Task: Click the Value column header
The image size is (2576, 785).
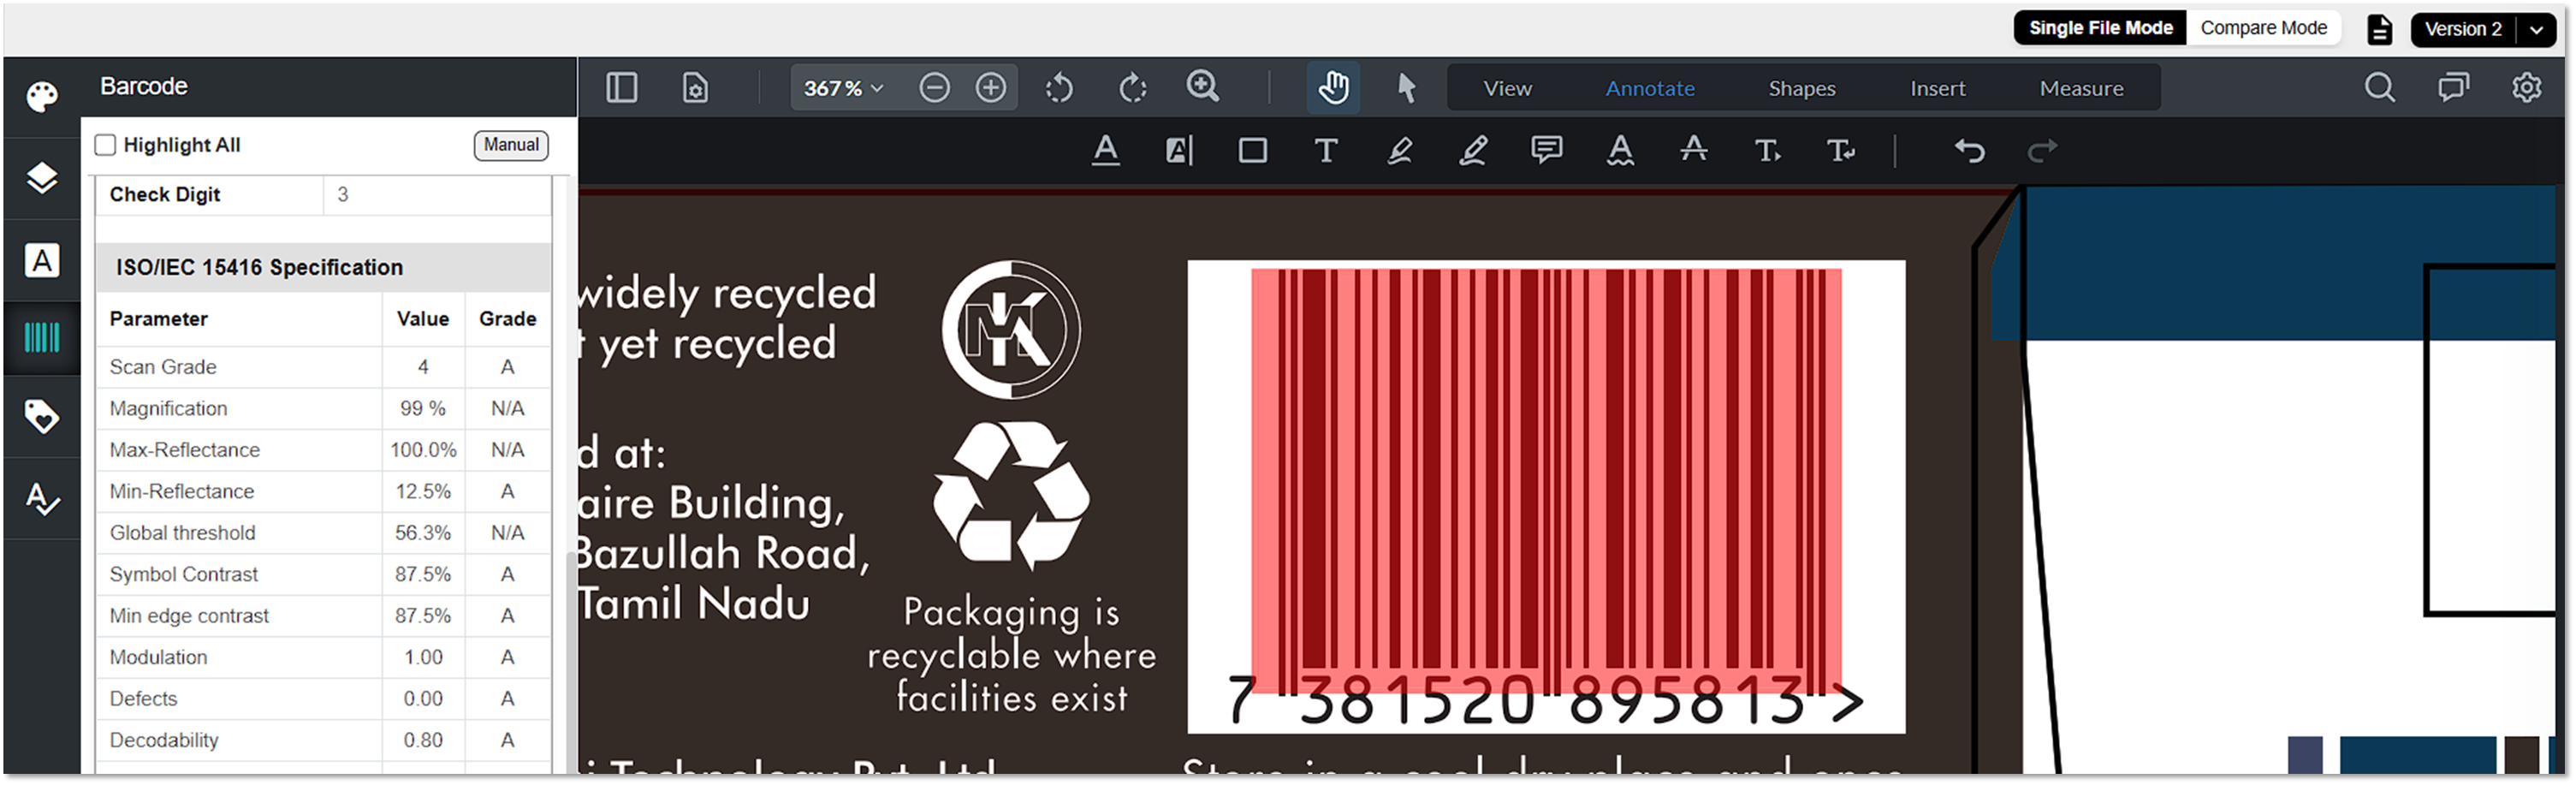Action: 423,319
